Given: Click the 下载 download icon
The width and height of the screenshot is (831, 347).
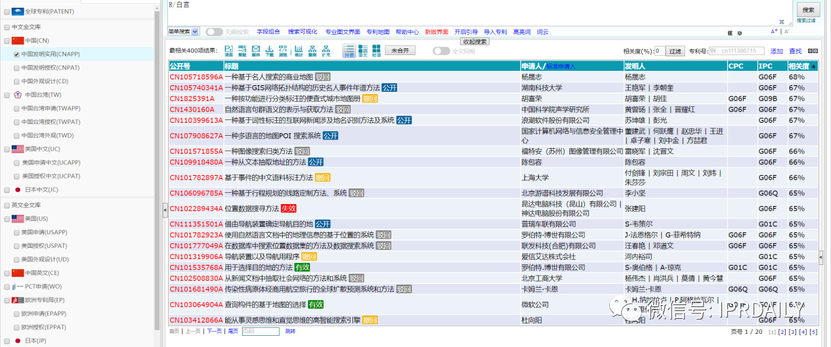Looking at the screenshot, I should coord(270,51).
